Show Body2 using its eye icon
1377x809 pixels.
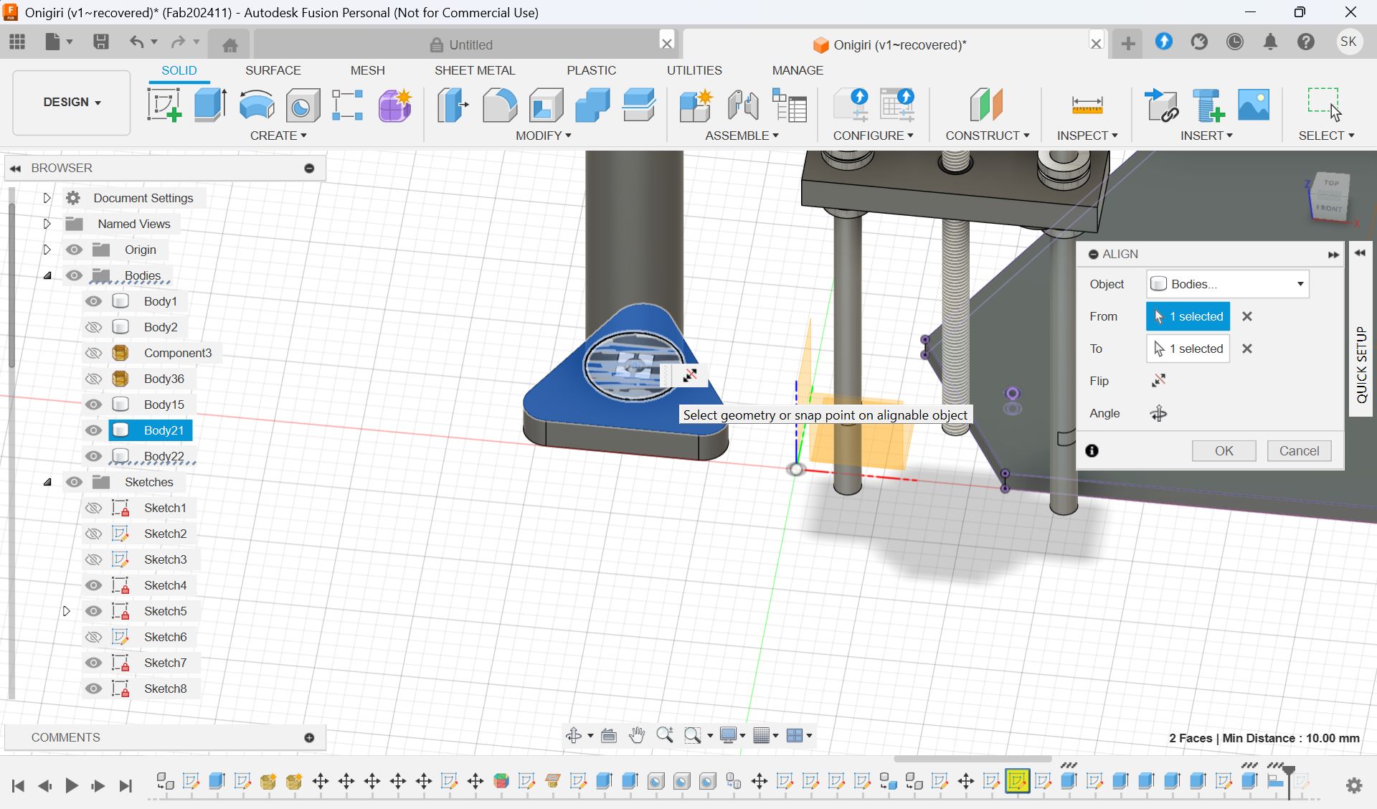point(93,327)
